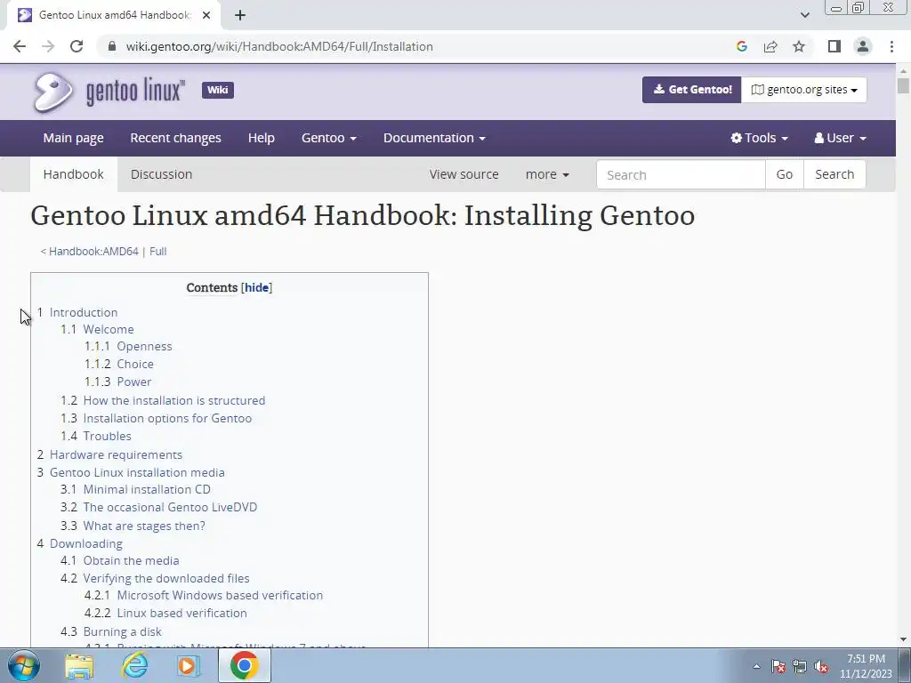Open the Full breadcrumb link

click(158, 252)
